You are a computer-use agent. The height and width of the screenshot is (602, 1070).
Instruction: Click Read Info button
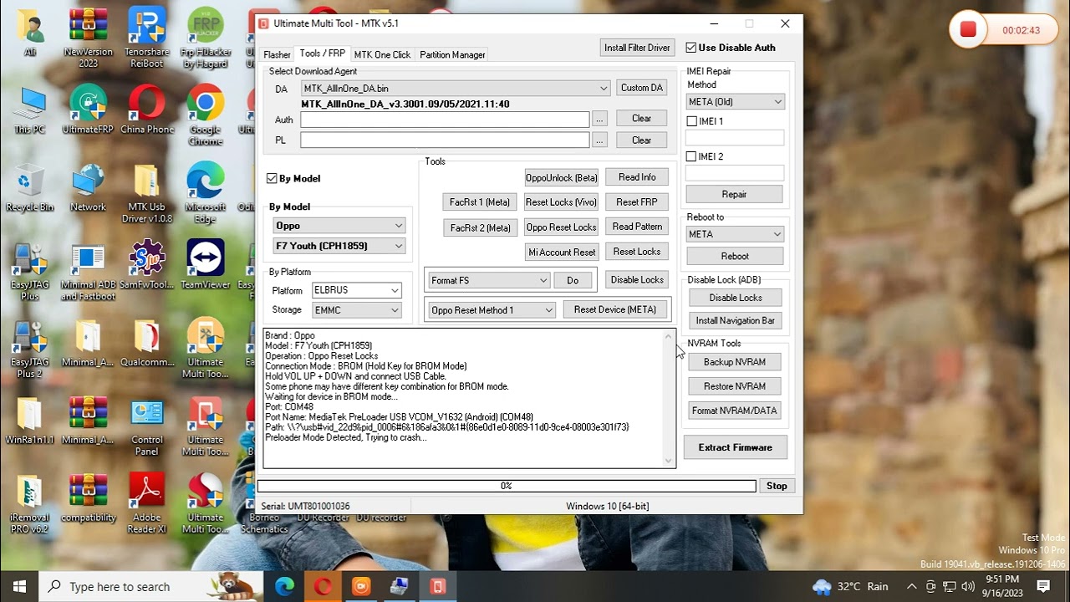tap(637, 177)
